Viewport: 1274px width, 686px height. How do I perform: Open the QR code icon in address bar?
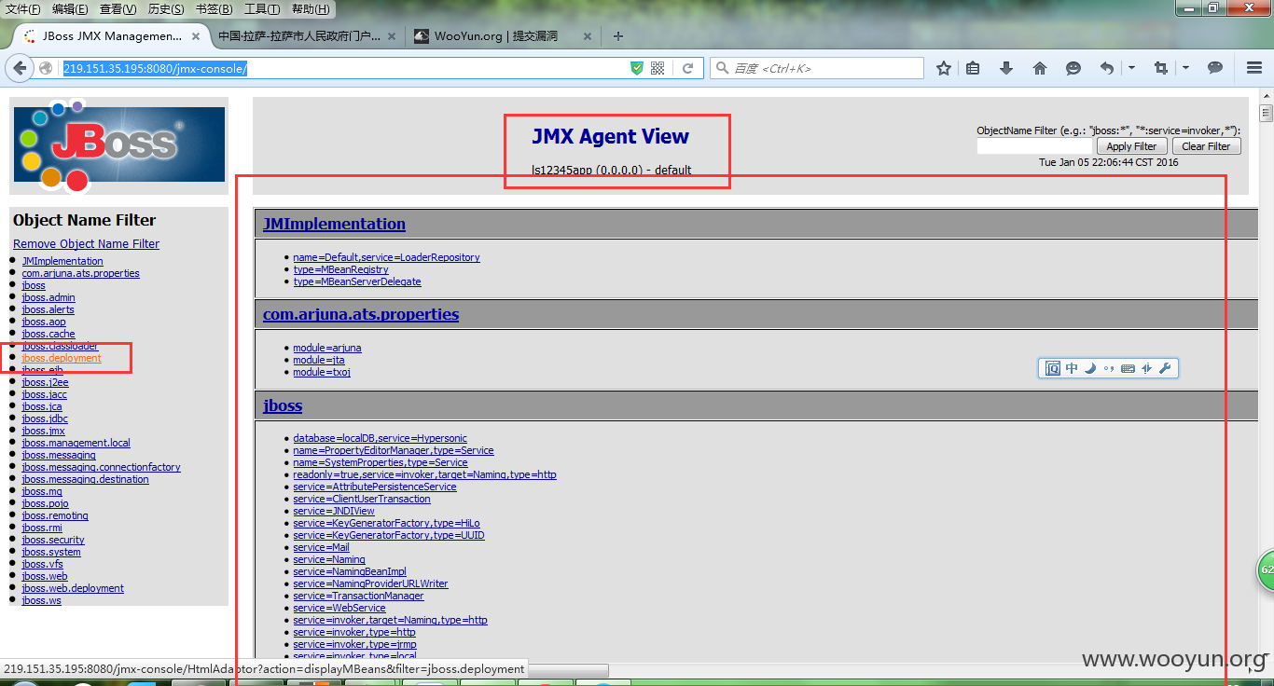(x=658, y=68)
